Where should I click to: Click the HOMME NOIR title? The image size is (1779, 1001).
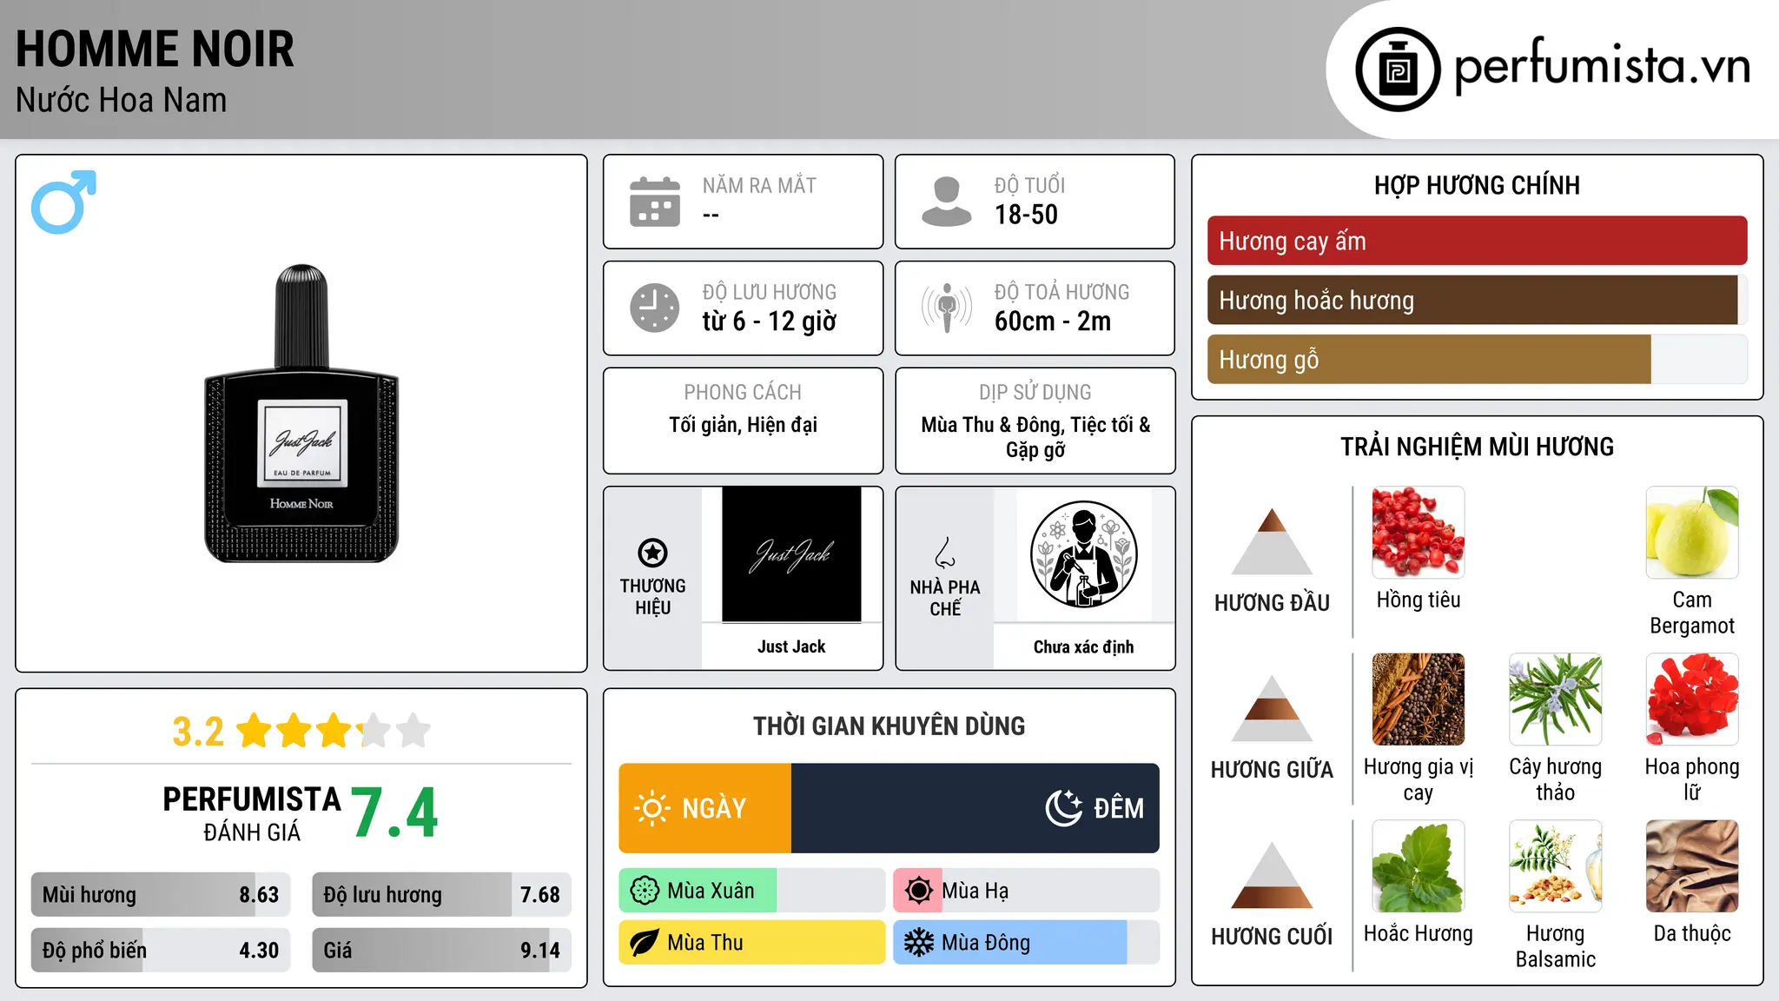155,49
